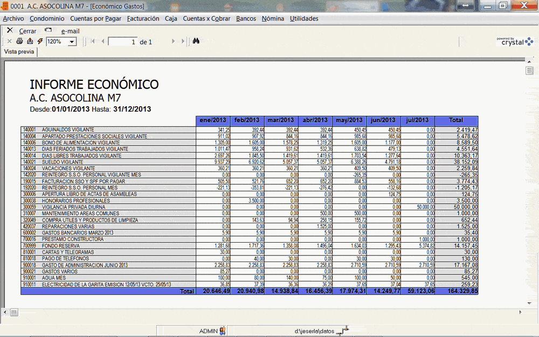This screenshot has height=337, width=539.
Task: Click the crystal logo in the toolbar
Action: point(515,42)
